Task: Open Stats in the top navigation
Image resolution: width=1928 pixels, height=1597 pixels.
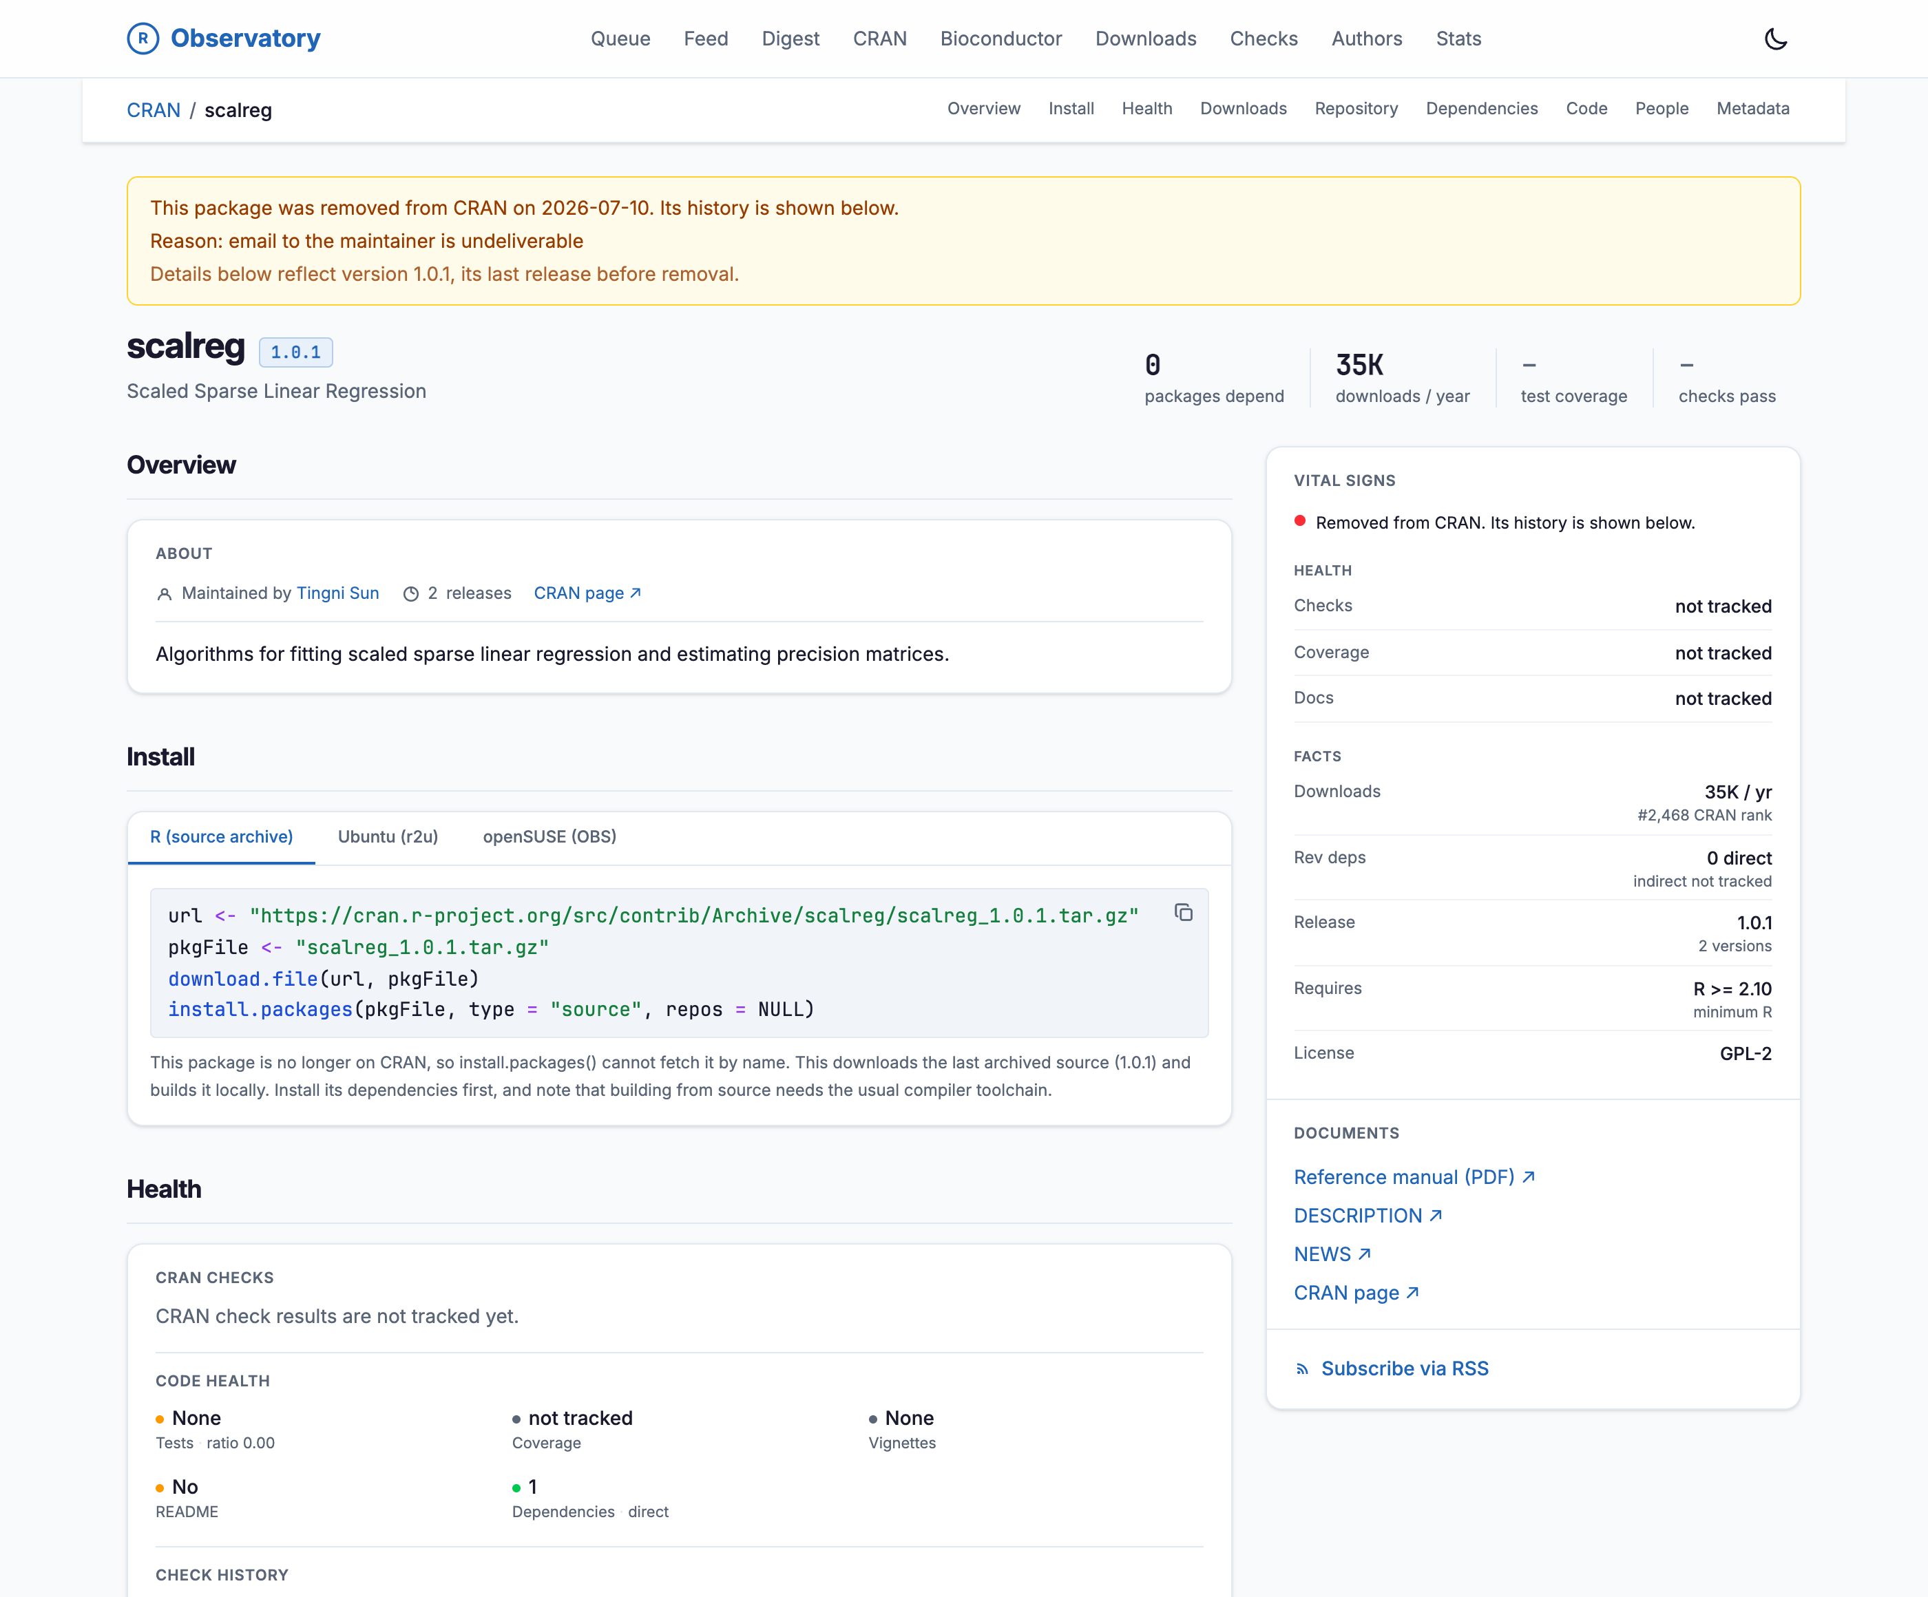Action: [1459, 39]
